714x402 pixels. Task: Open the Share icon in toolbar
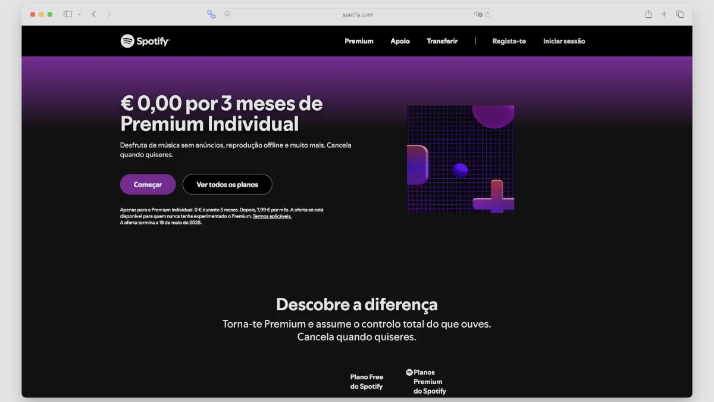(649, 14)
